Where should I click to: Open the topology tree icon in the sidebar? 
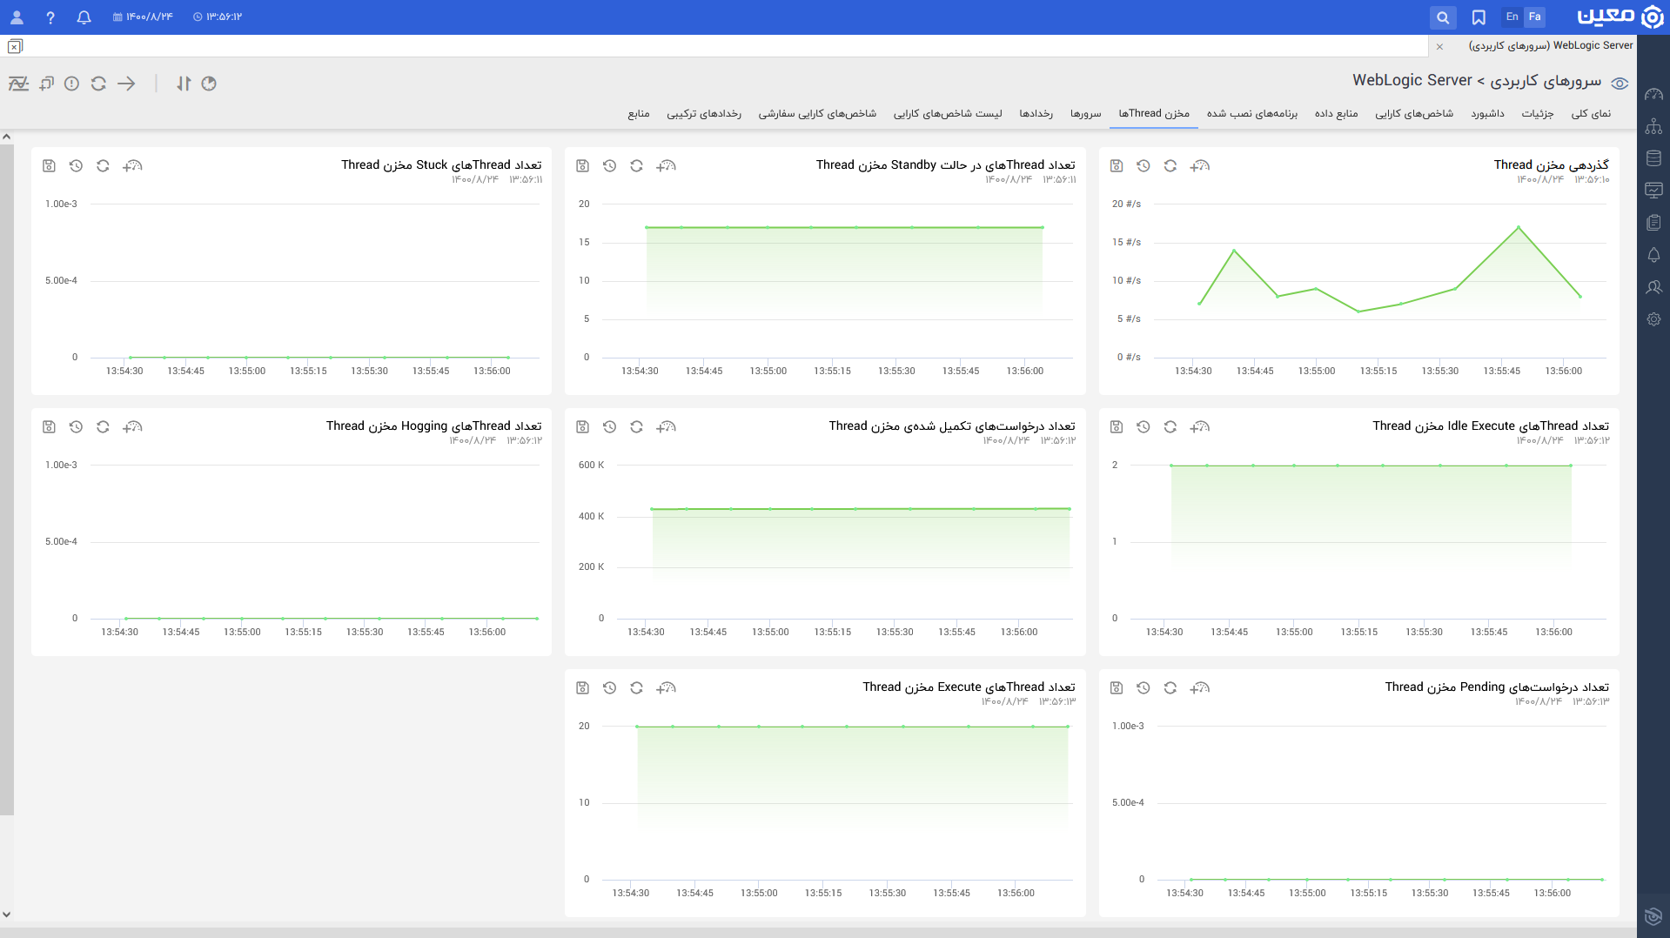pos(1653,126)
